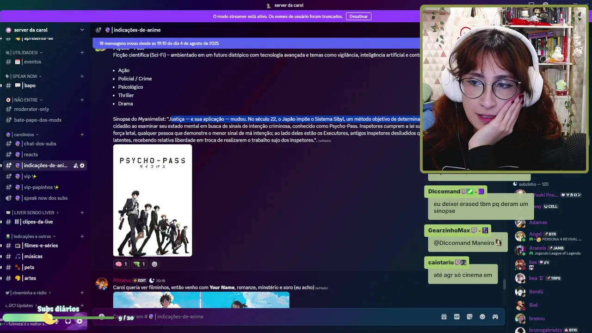Image resolution: width=592 pixels, height=333 pixels.
Task: Add a channel to the SPEAK NOW category
Action: click(x=82, y=76)
